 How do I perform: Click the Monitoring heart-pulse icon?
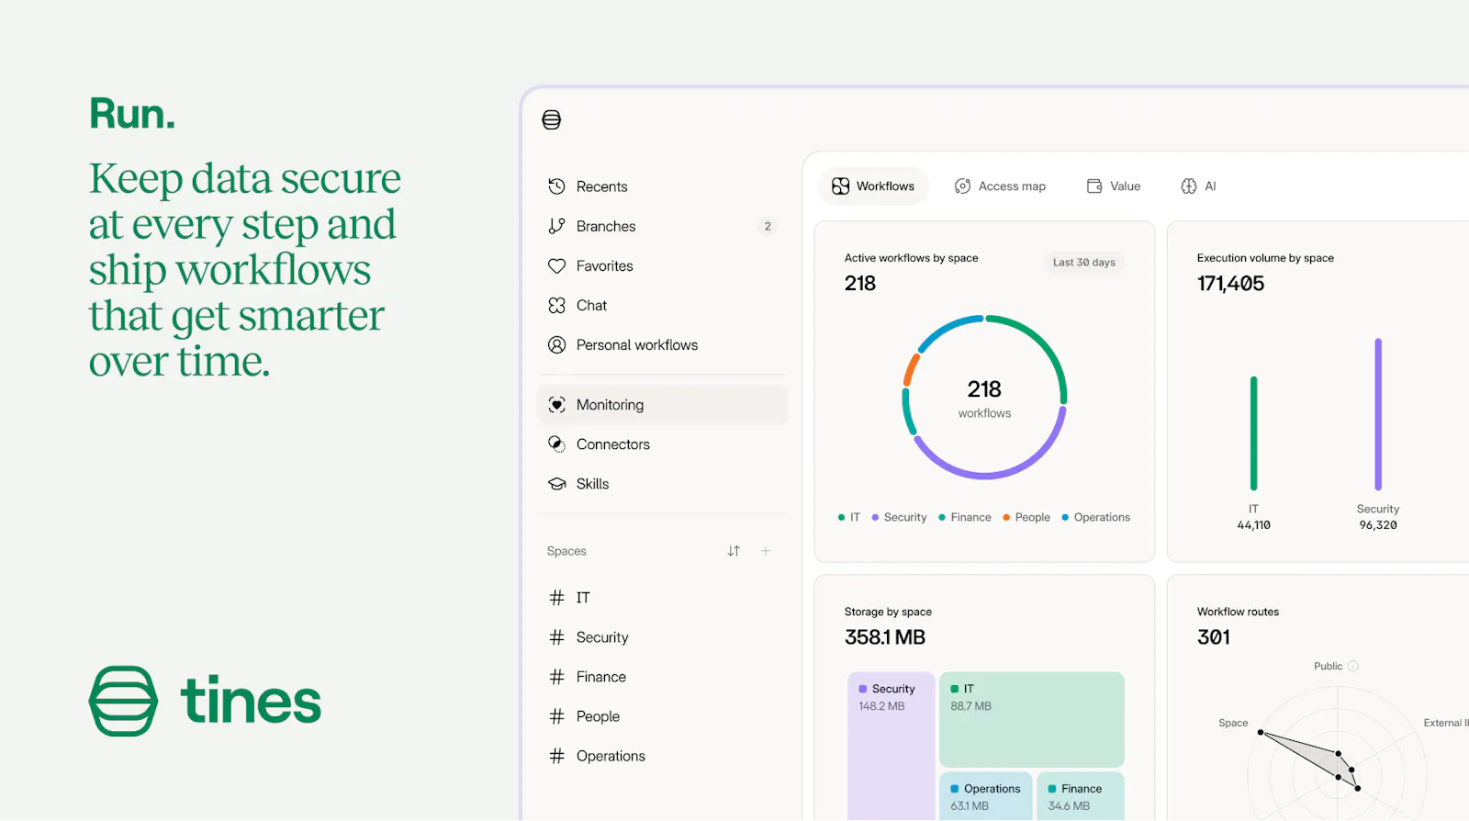pos(556,404)
